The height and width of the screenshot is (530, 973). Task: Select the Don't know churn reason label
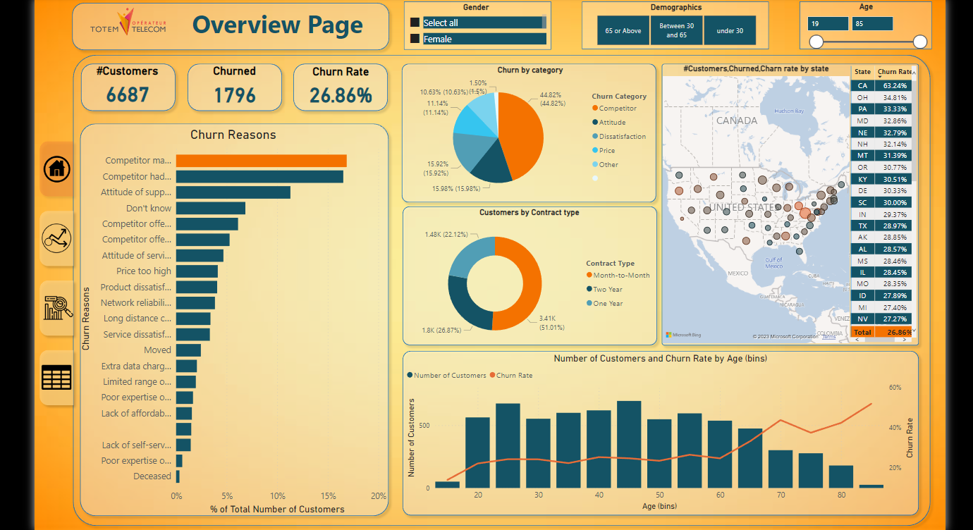(x=149, y=209)
